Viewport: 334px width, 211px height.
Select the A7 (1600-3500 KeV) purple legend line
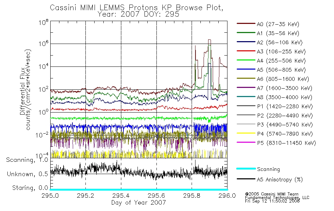click(x=246, y=88)
